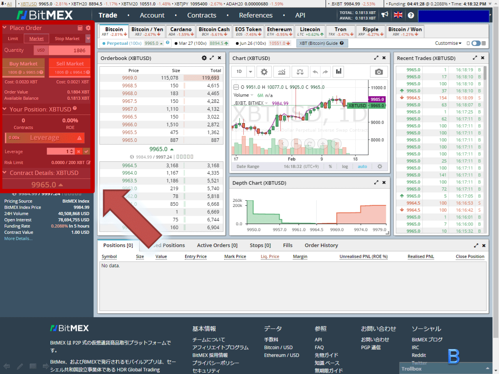Click the Buy Market button
This screenshot has width=499, height=374.
point(23,68)
